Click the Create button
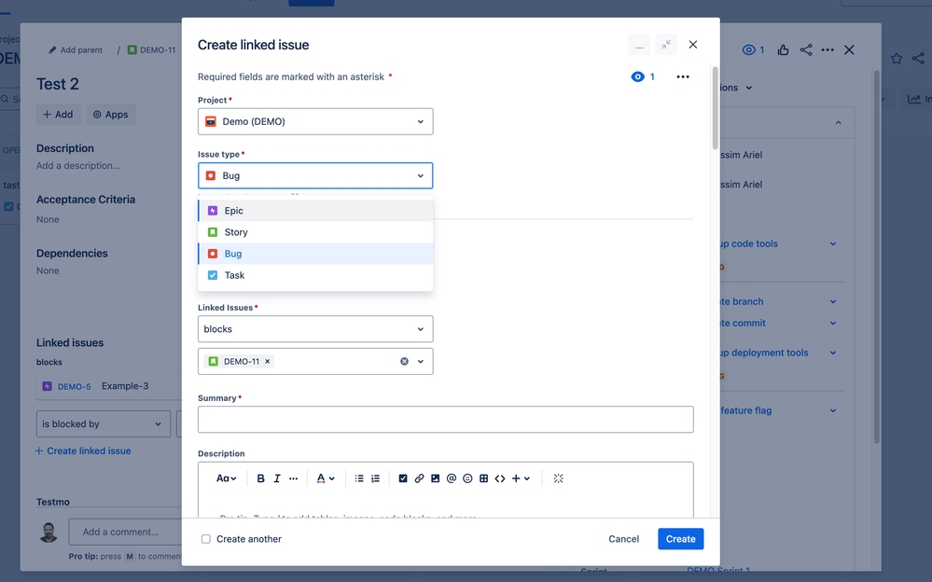The image size is (932, 582). (x=680, y=539)
